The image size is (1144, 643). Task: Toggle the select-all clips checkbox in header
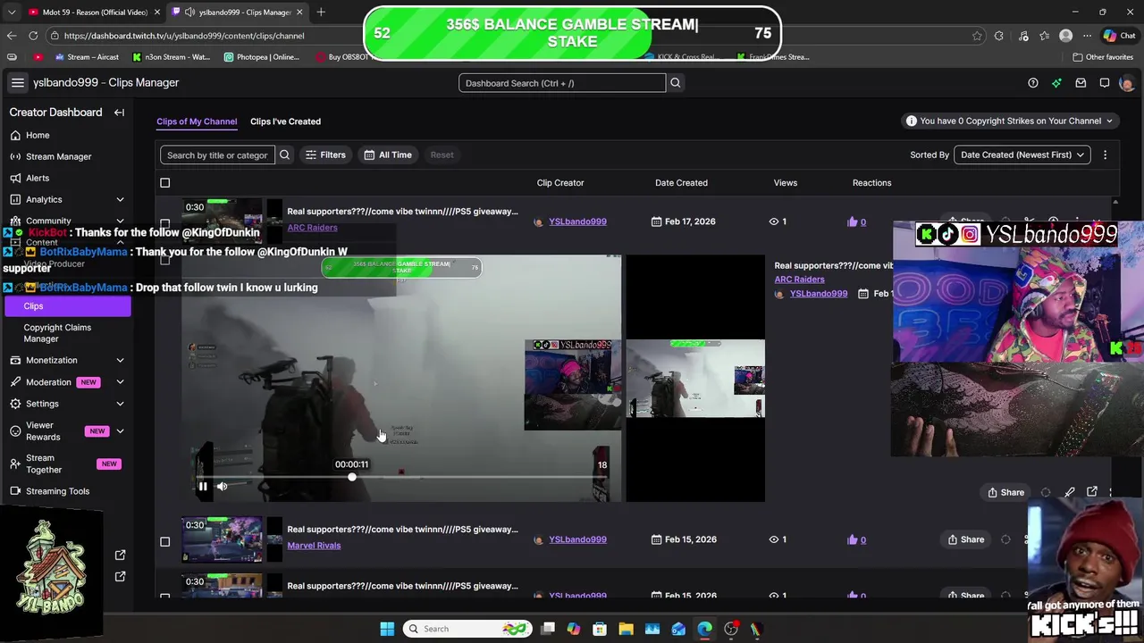point(164,183)
